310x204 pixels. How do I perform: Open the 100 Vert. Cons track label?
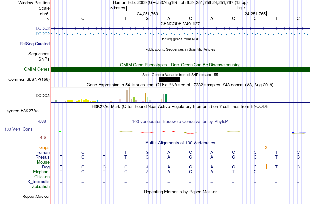coord(18,129)
